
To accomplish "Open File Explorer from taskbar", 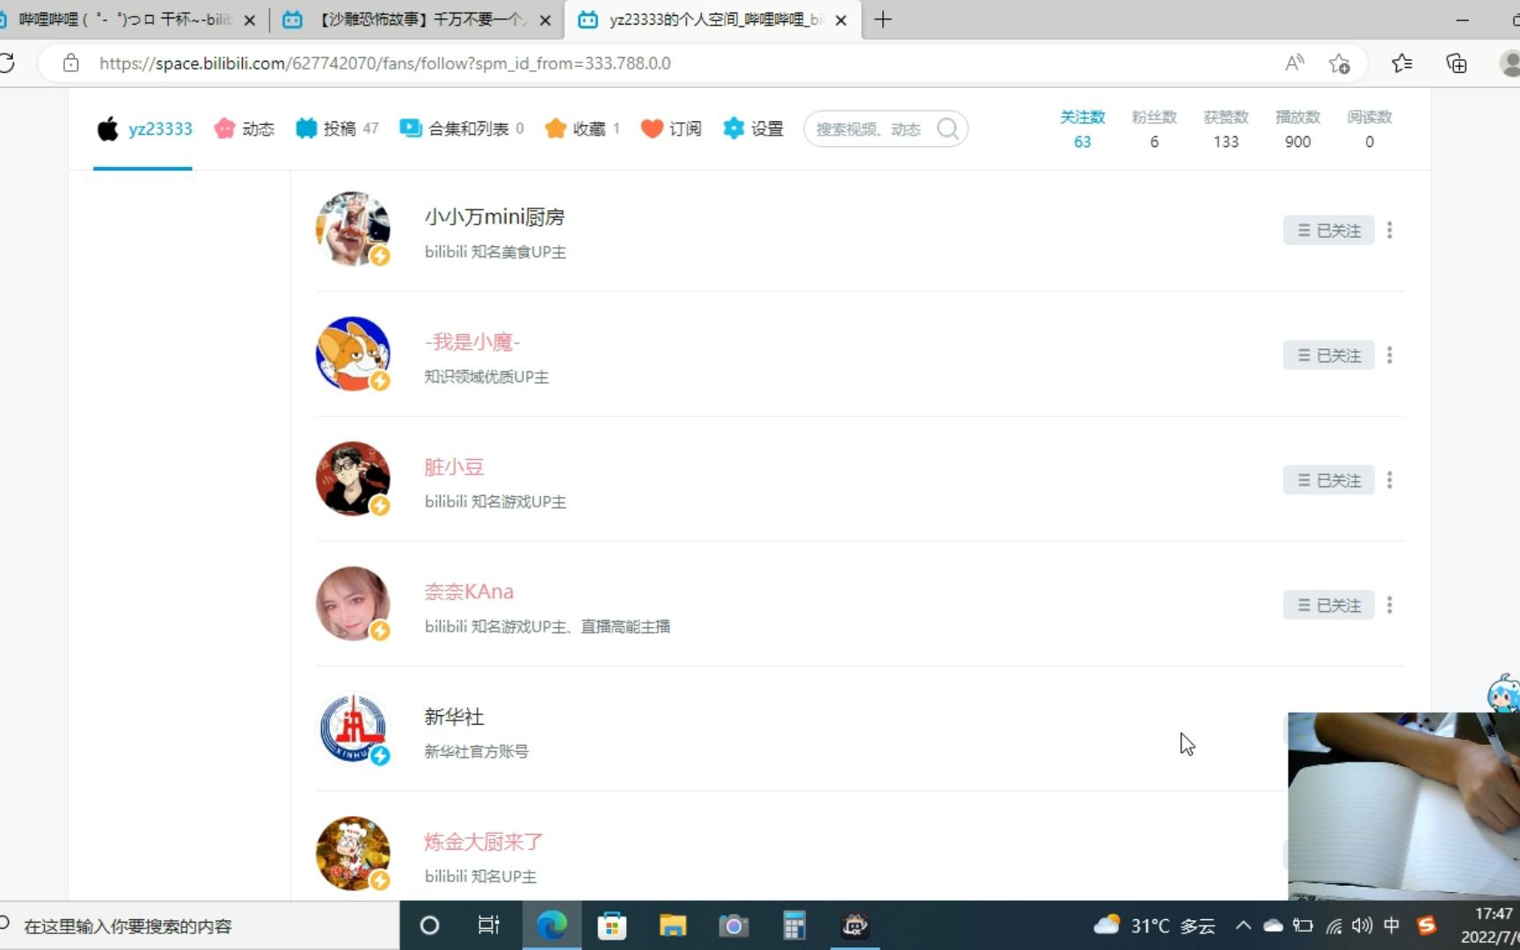I will (673, 925).
